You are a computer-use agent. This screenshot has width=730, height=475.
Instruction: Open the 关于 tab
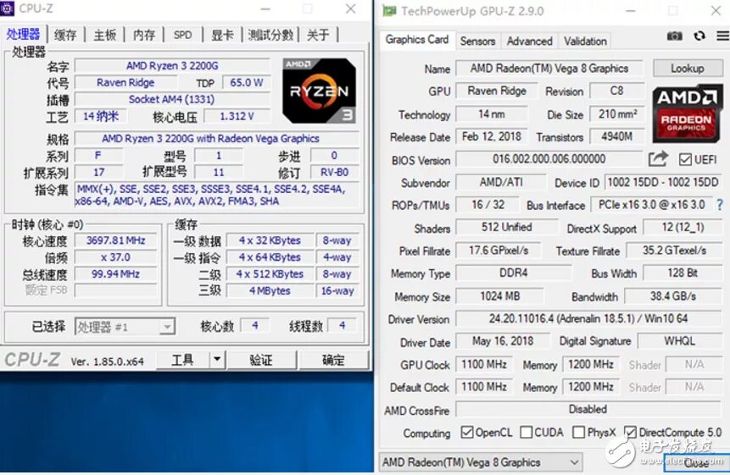pyautogui.click(x=318, y=35)
